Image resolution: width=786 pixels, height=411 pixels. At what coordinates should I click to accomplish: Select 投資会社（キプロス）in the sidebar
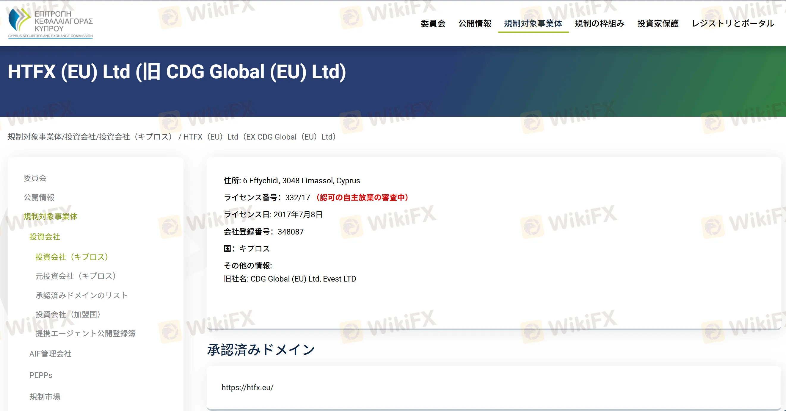pos(72,257)
